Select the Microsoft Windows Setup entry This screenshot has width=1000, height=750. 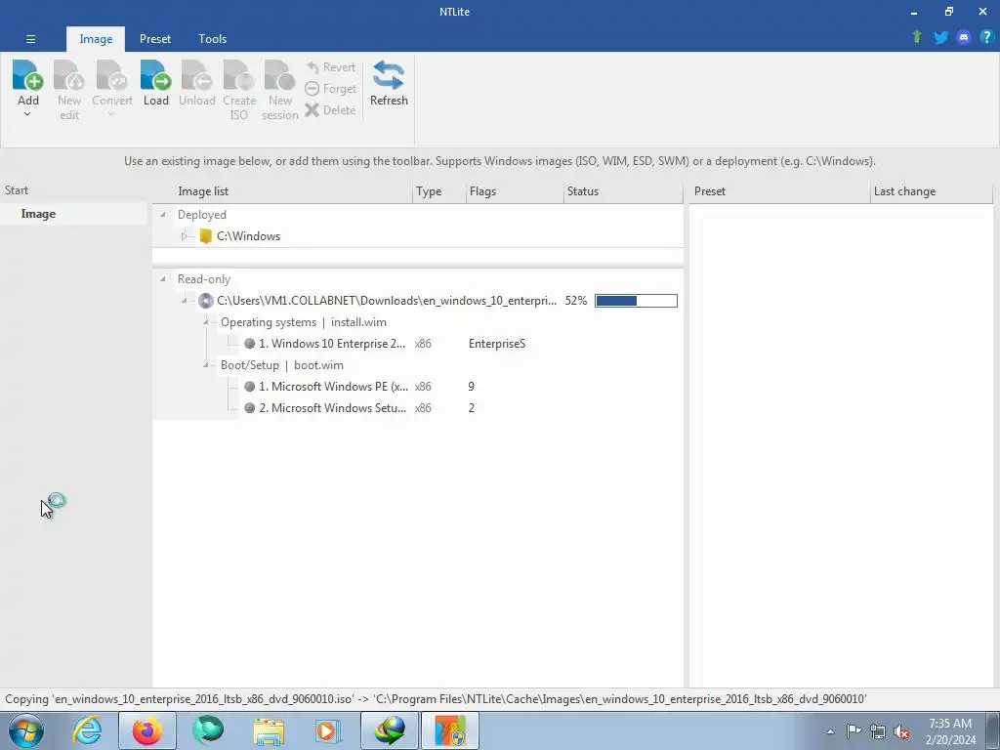(332, 407)
